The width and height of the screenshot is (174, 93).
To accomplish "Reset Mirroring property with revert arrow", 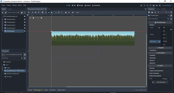I will 159,41.
